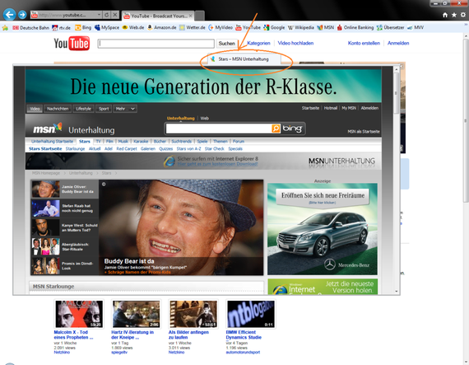This screenshot has height=365, width=469.
Task: Select the MSN Sport nav button
Action: [x=104, y=109]
